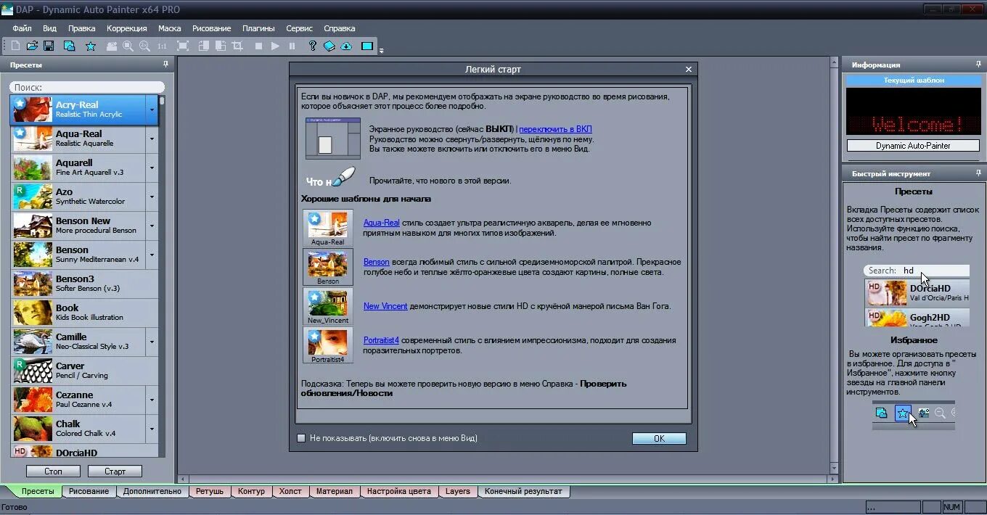Open the toolbar overflow arrow
The height and width of the screenshot is (515, 987).
tap(382, 50)
